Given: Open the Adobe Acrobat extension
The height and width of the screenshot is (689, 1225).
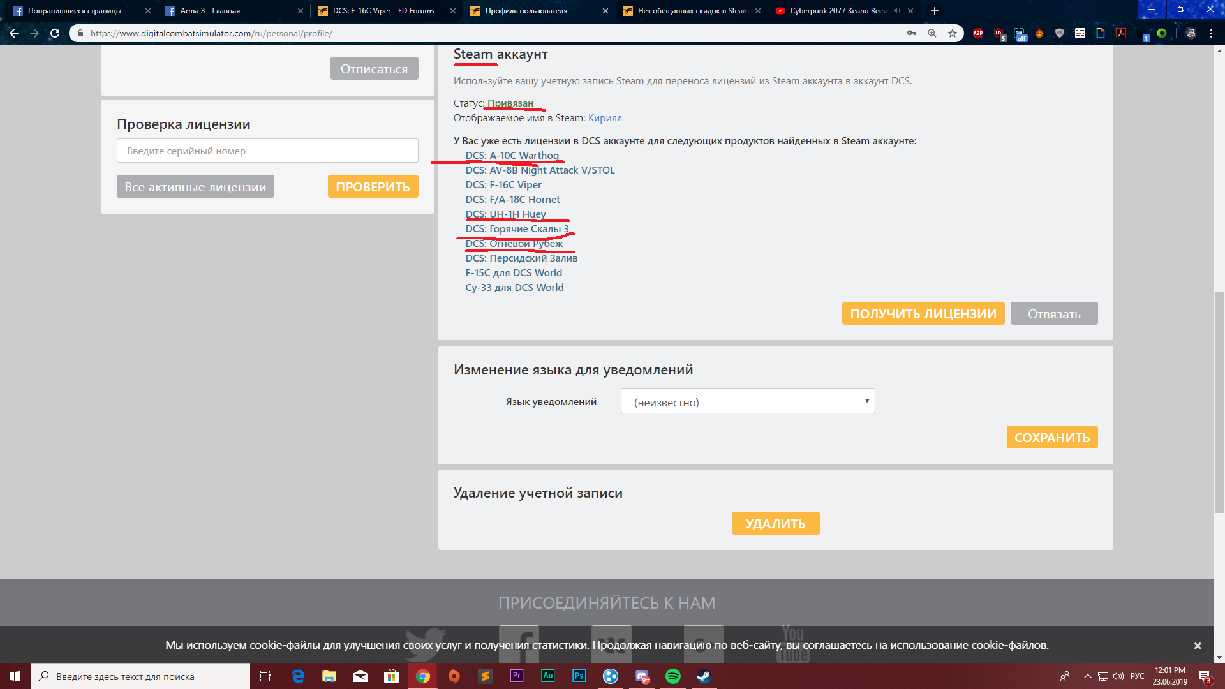Looking at the screenshot, I should coord(1121,33).
